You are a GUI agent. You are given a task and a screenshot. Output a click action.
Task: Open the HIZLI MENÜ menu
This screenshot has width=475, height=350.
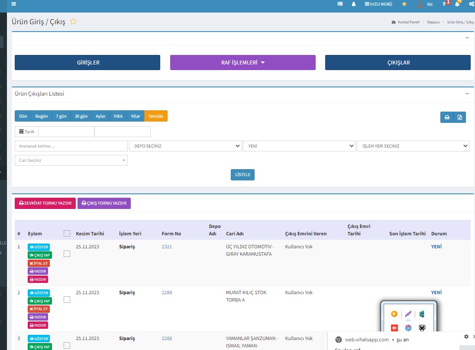click(378, 4)
